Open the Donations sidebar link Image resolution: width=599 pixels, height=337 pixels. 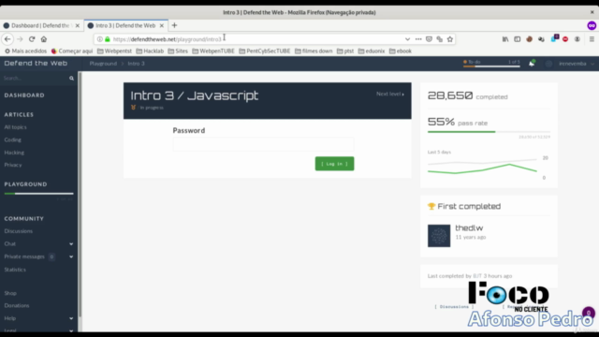[17, 306]
